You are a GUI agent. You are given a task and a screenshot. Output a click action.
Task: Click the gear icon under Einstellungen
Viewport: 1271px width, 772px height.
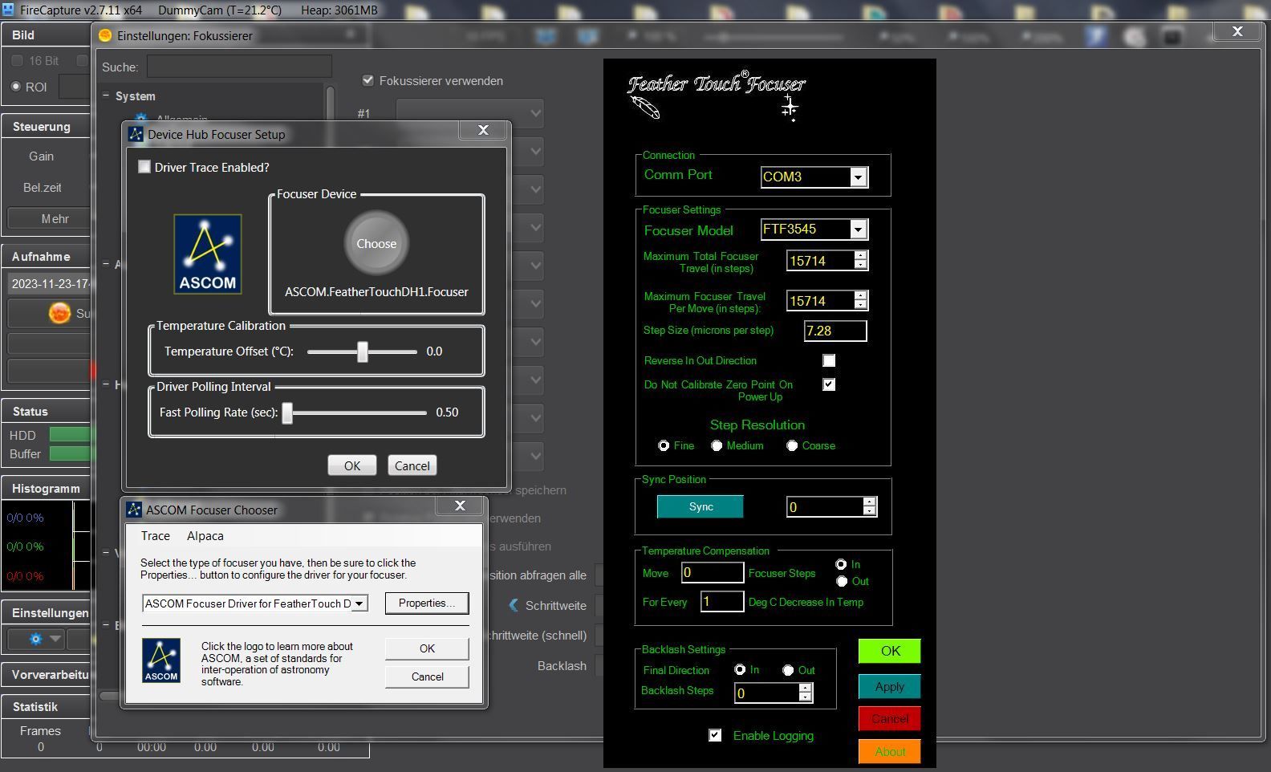(35, 639)
